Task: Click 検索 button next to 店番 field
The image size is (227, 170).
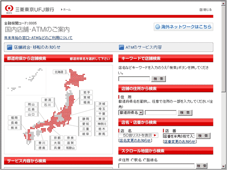Action: point(203,136)
